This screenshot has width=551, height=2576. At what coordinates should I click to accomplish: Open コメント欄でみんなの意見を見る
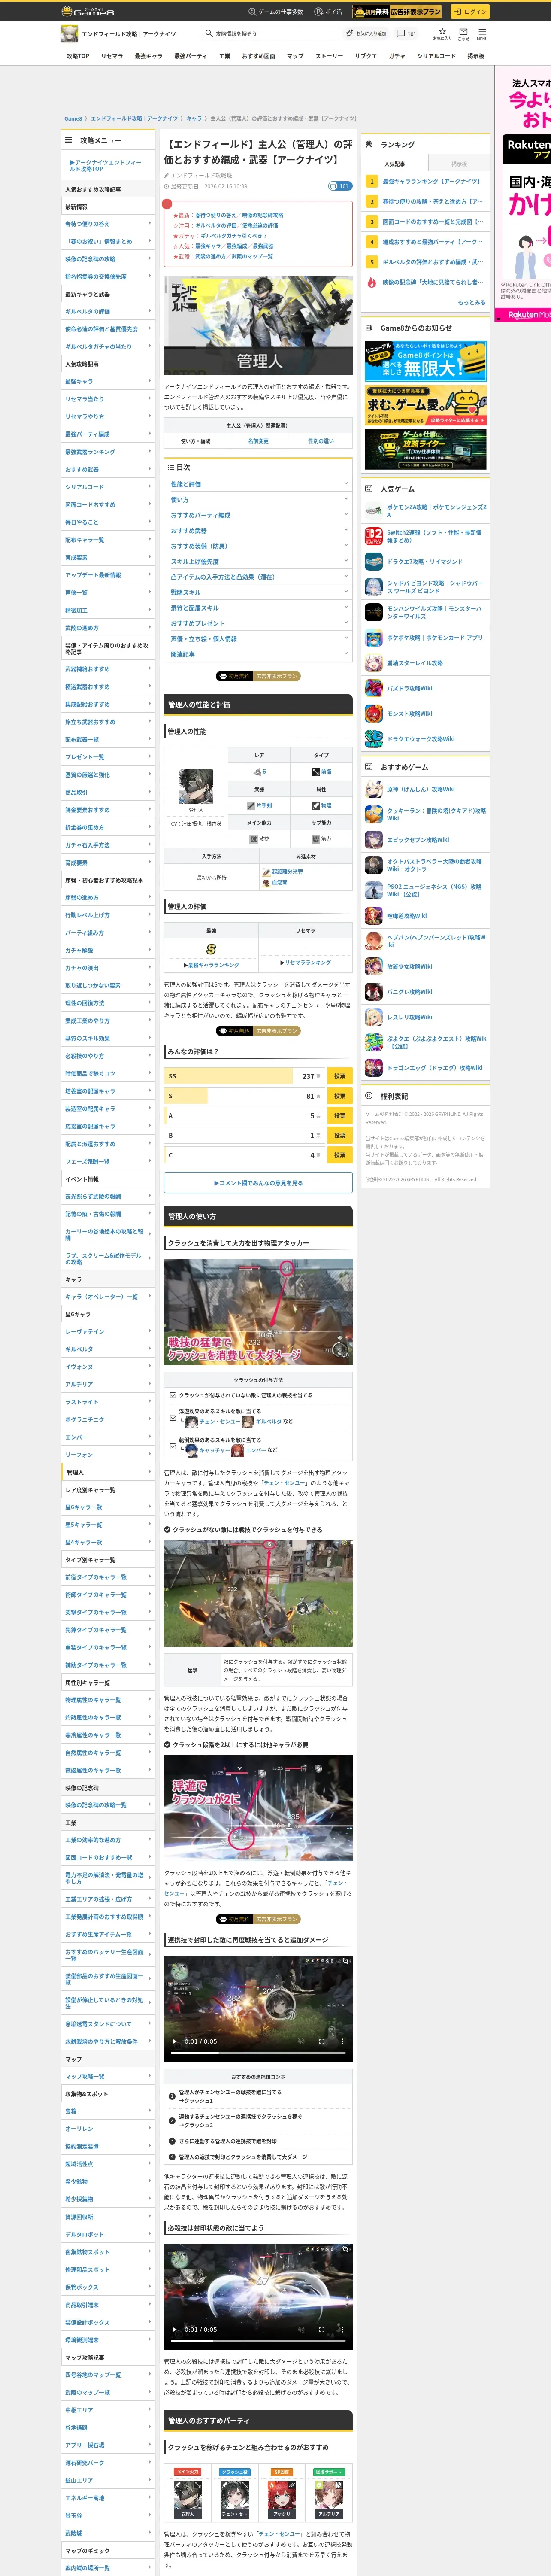[x=258, y=1183]
